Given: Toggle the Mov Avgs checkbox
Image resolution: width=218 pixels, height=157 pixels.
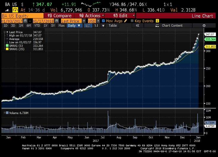Looking at the screenshot, I should pyautogui.click(x=103, y=21).
